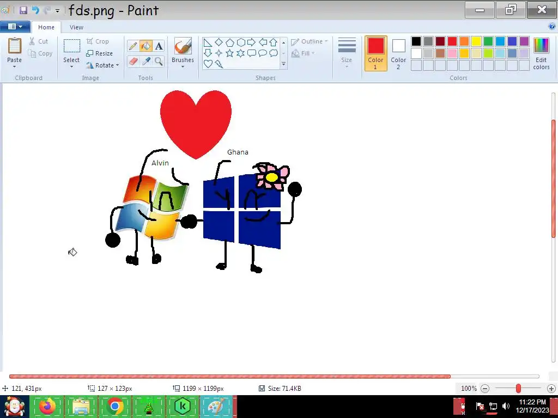Expand the Shapes gallery more arrow
Image resolution: width=558 pixels, height=418 pixels.
click(283, 64)
